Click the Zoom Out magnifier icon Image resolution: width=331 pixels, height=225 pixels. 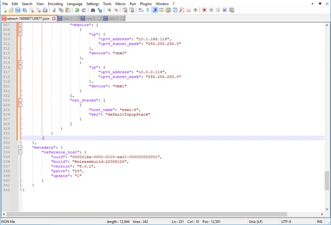tap(116, 10)
